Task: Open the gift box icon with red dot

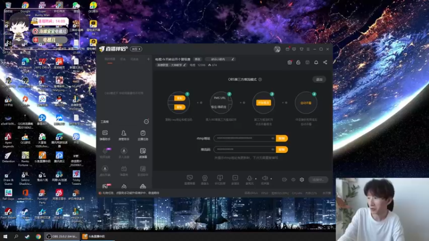Action: [290, 62]
